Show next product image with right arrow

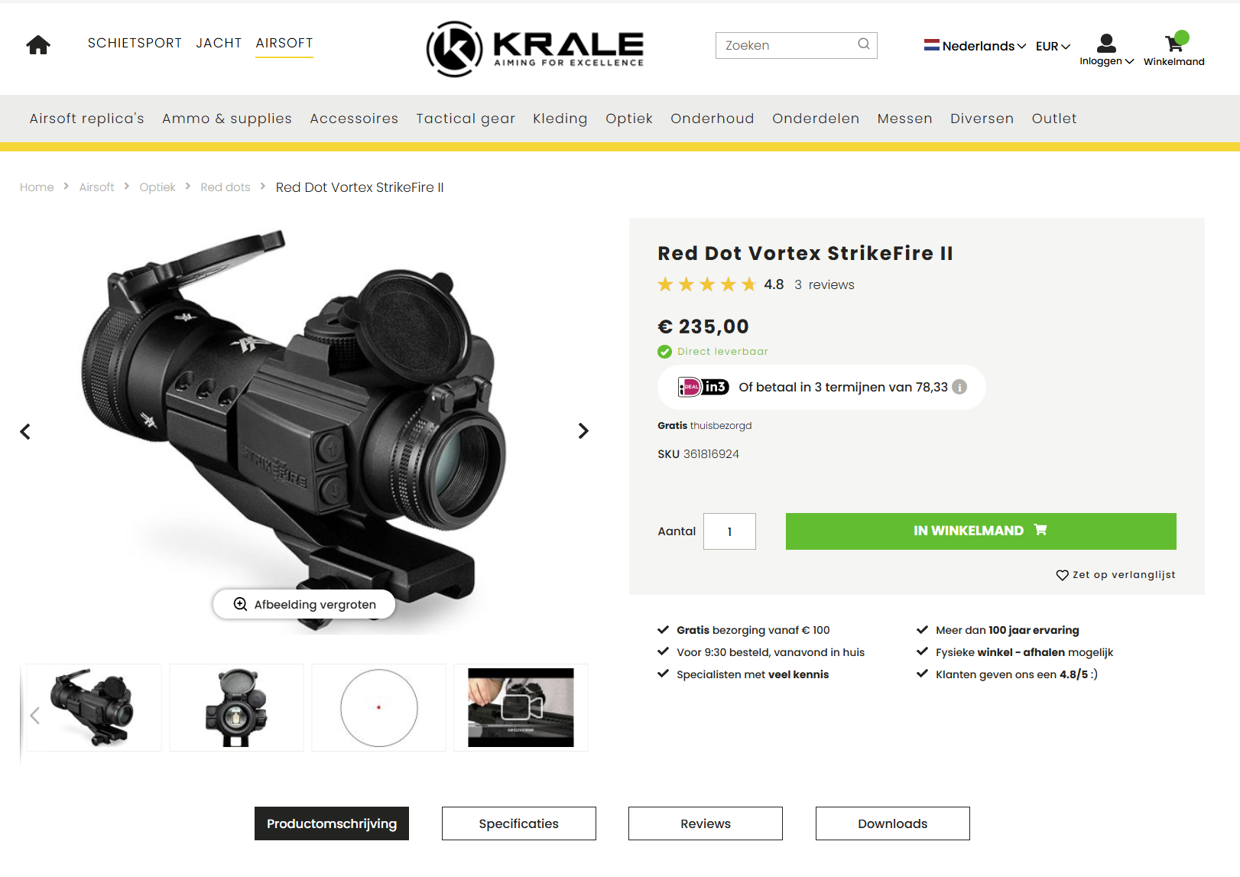pyautogui.click(x=583, y=431)
